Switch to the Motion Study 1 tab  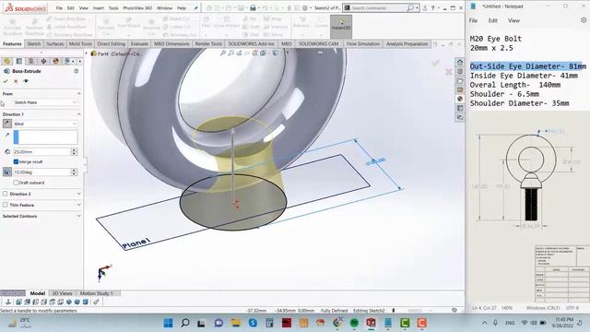tap(96, 293)
